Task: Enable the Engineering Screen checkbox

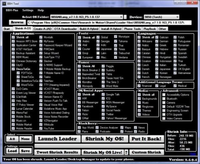Action: coord(164,110)
